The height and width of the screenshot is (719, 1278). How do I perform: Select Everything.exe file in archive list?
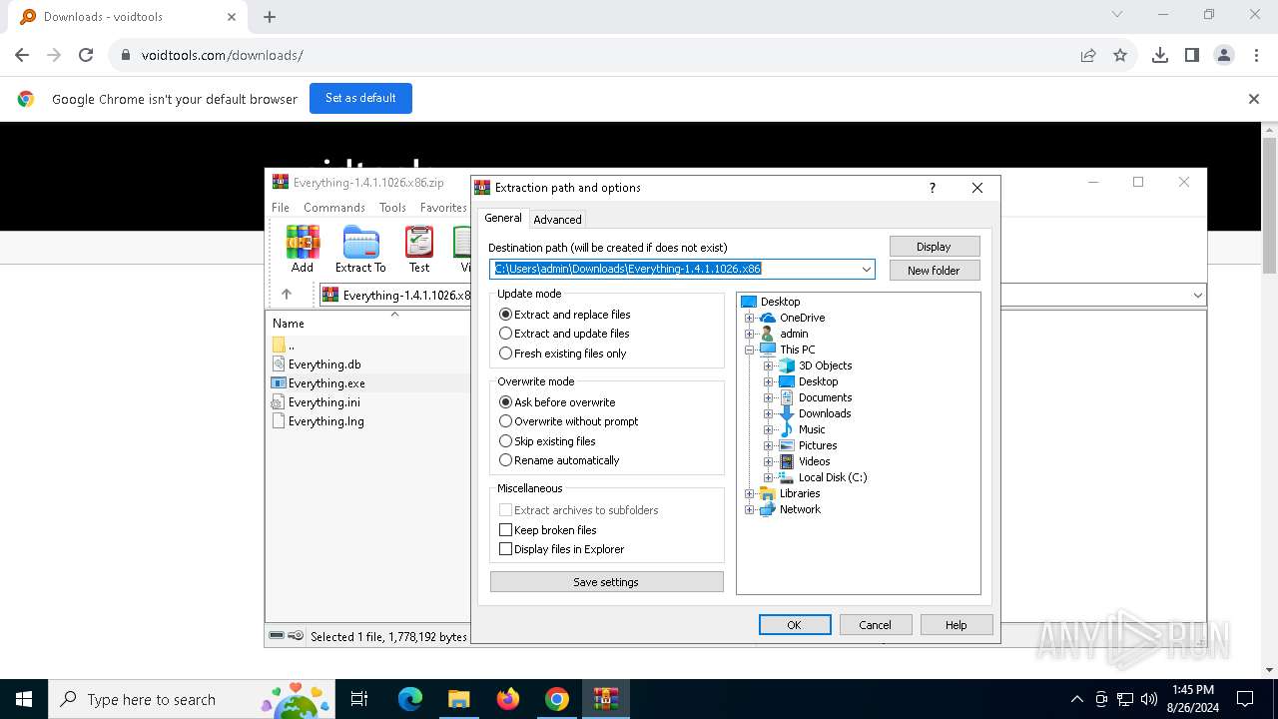point(326,383)
